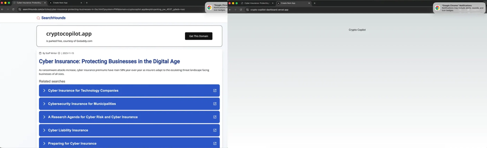Go forward in the right browser window
487x148 pixels.
pos(235,10)
